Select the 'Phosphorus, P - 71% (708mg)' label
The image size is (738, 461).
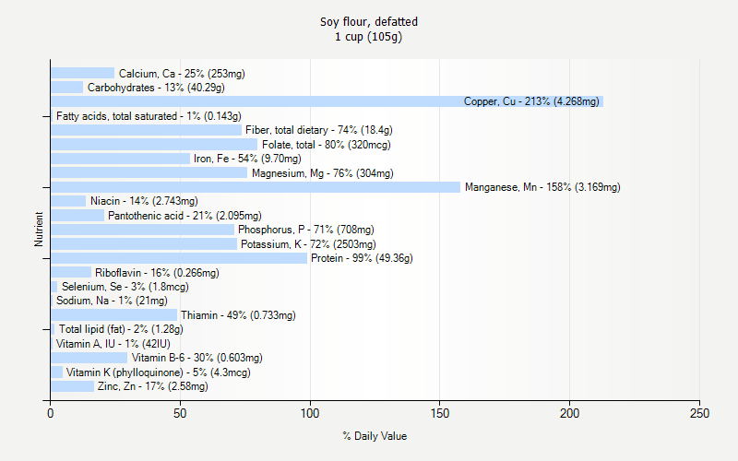(x=306, y=230)
